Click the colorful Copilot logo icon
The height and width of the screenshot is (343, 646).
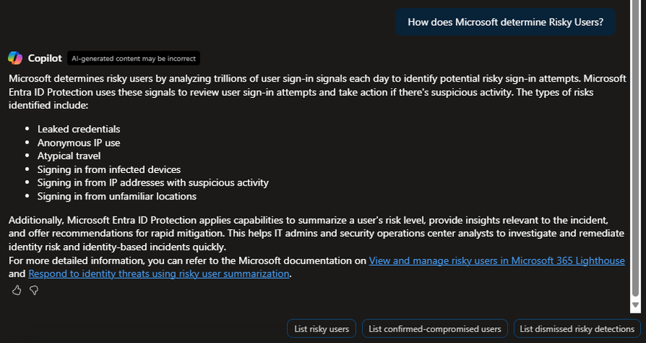(x=15, y=58)
